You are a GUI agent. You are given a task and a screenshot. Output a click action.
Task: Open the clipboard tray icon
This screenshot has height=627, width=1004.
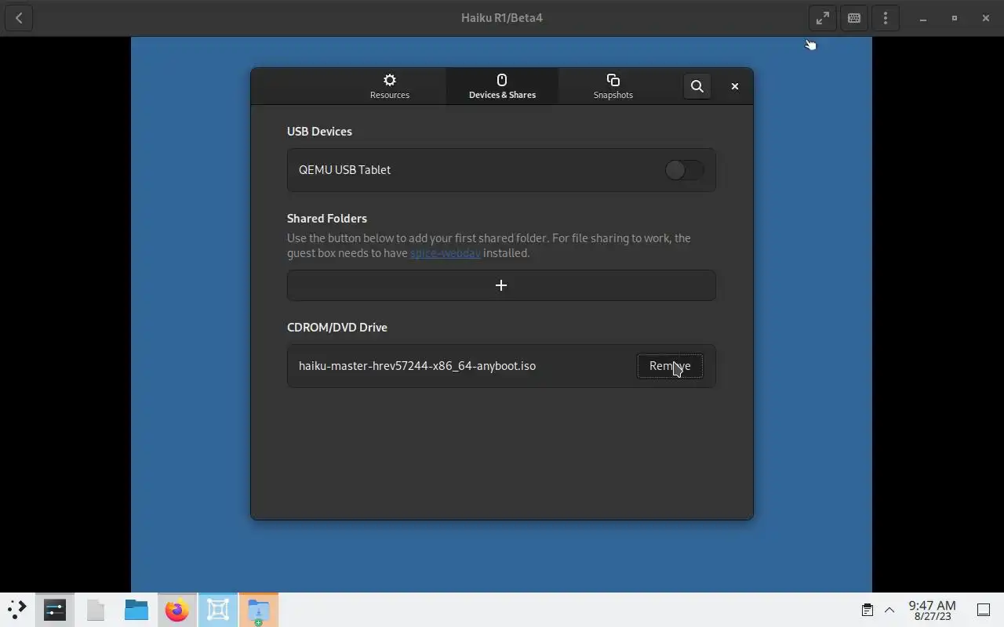(868, 610)
